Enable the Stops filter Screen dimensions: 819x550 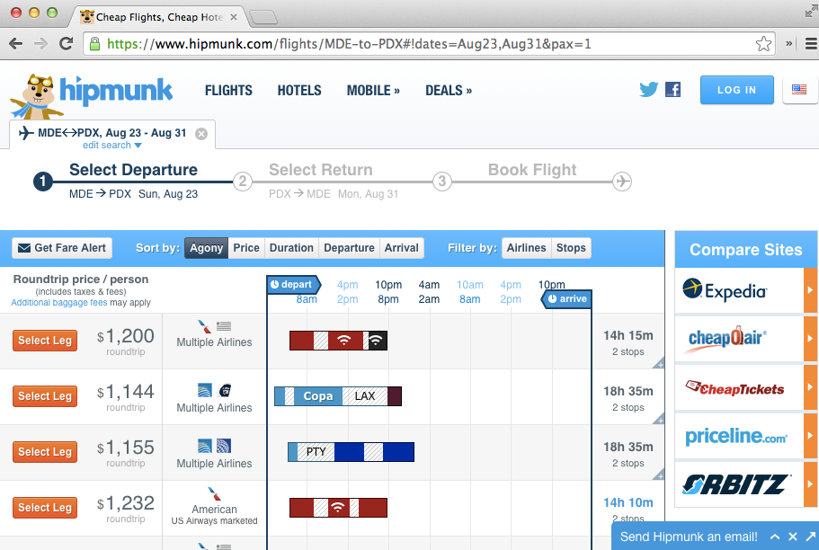572,248
